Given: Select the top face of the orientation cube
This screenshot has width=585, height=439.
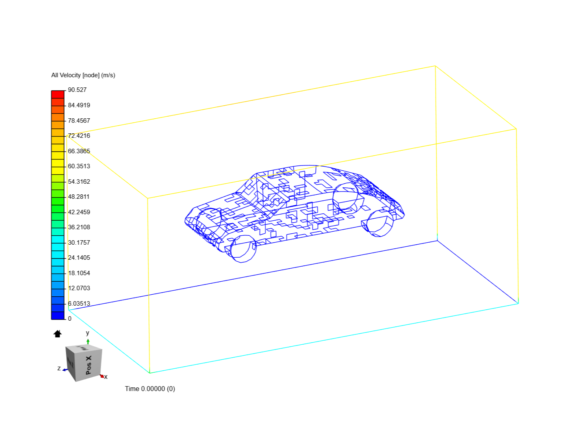Looking at the screenshot, I should click(84, 348).
